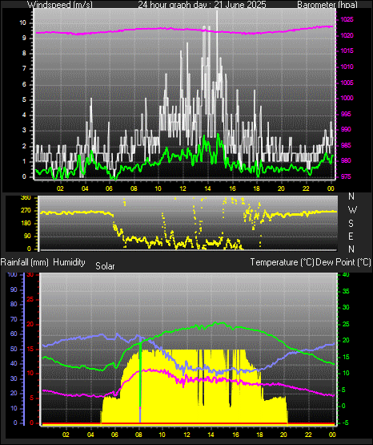Click the 7 m/s windspeed axis value

24,69
